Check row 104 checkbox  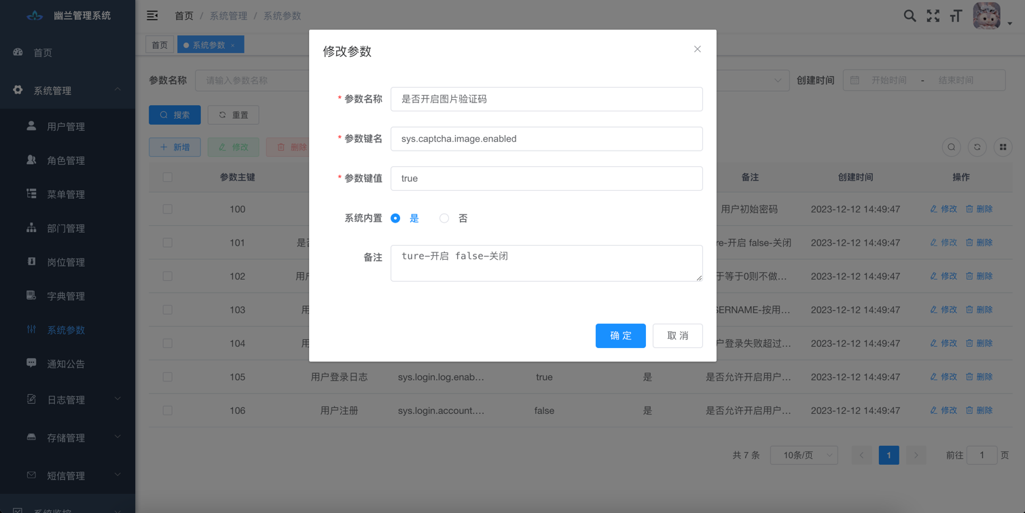click(x=168, y=343)
